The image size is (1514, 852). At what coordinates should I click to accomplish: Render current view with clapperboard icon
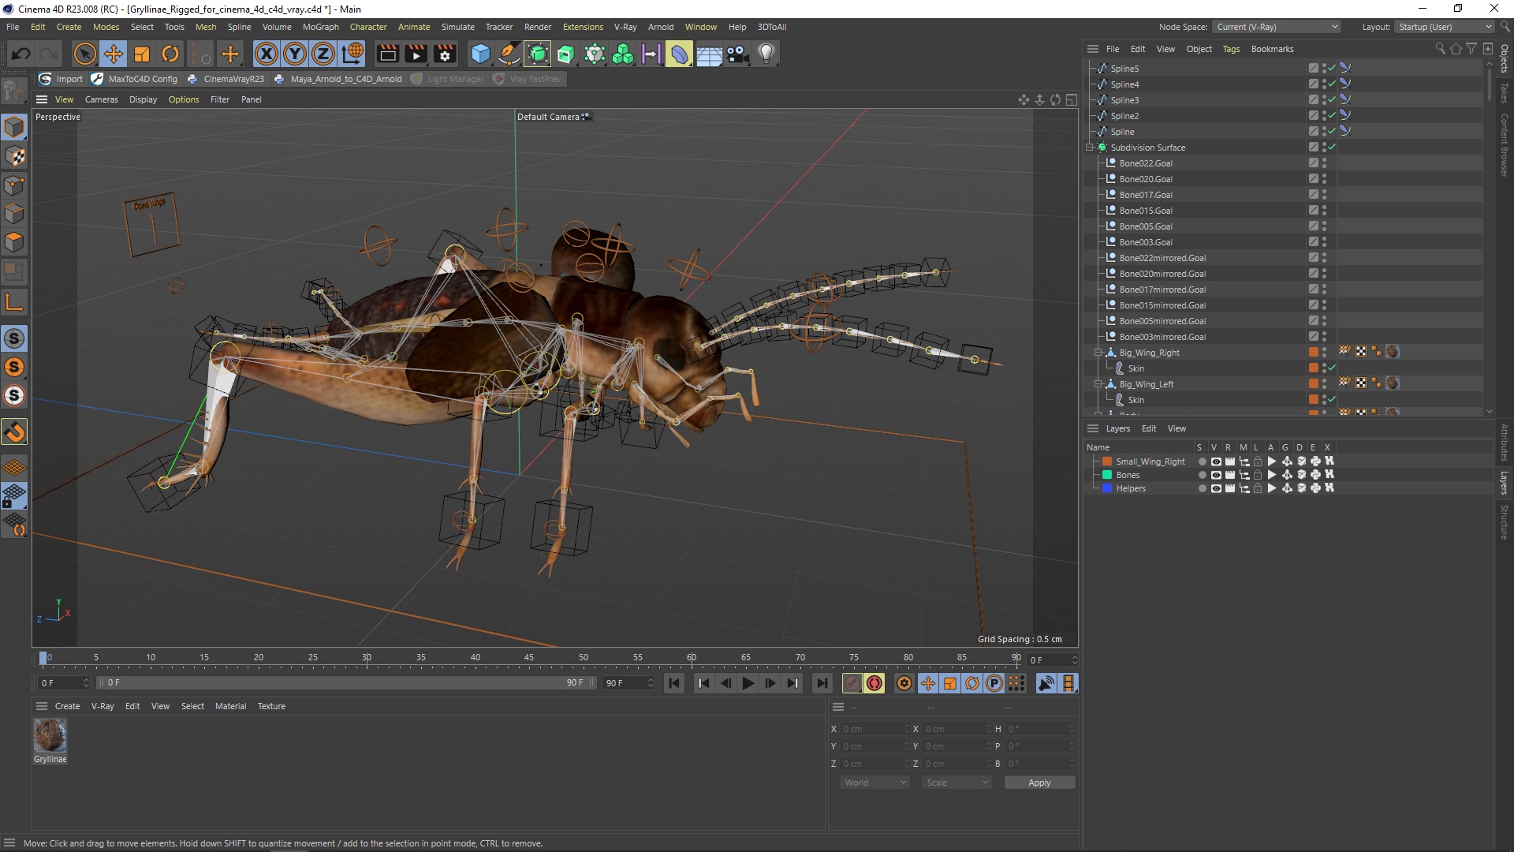point(387,54)
